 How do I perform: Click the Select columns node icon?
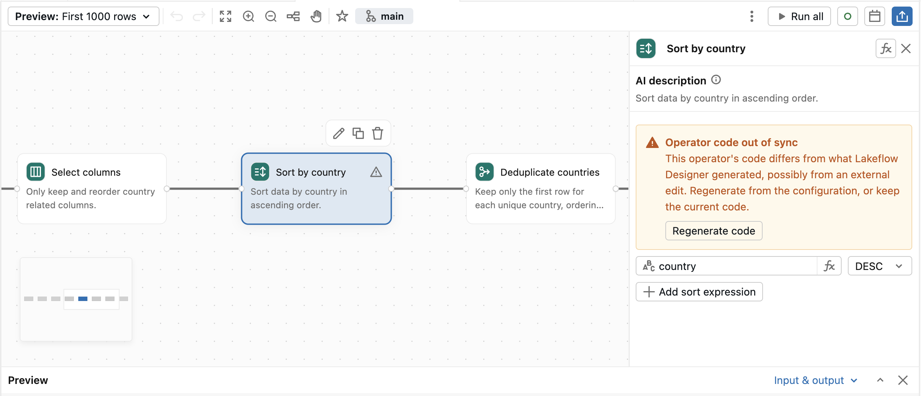(35, 172)
